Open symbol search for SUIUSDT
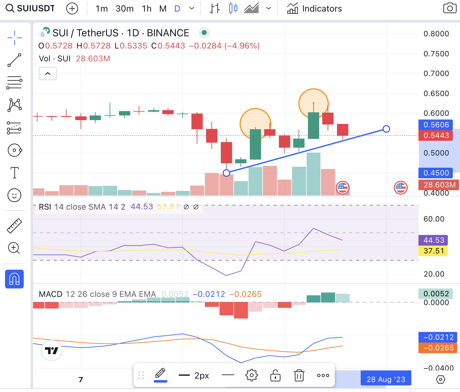 pos(30,8)
